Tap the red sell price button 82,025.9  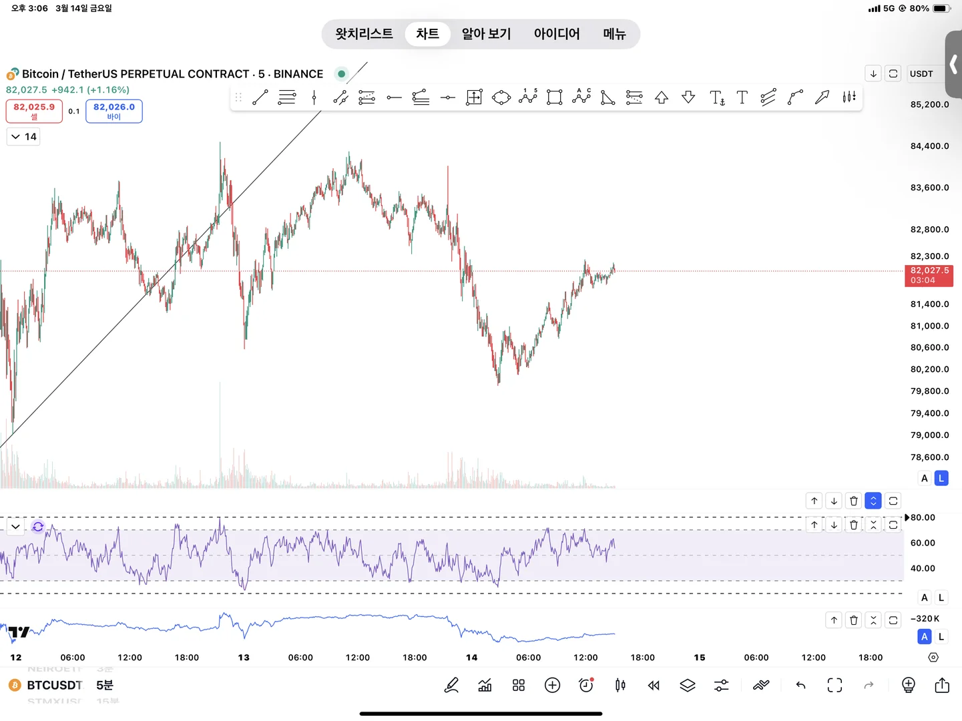point(34,111)
